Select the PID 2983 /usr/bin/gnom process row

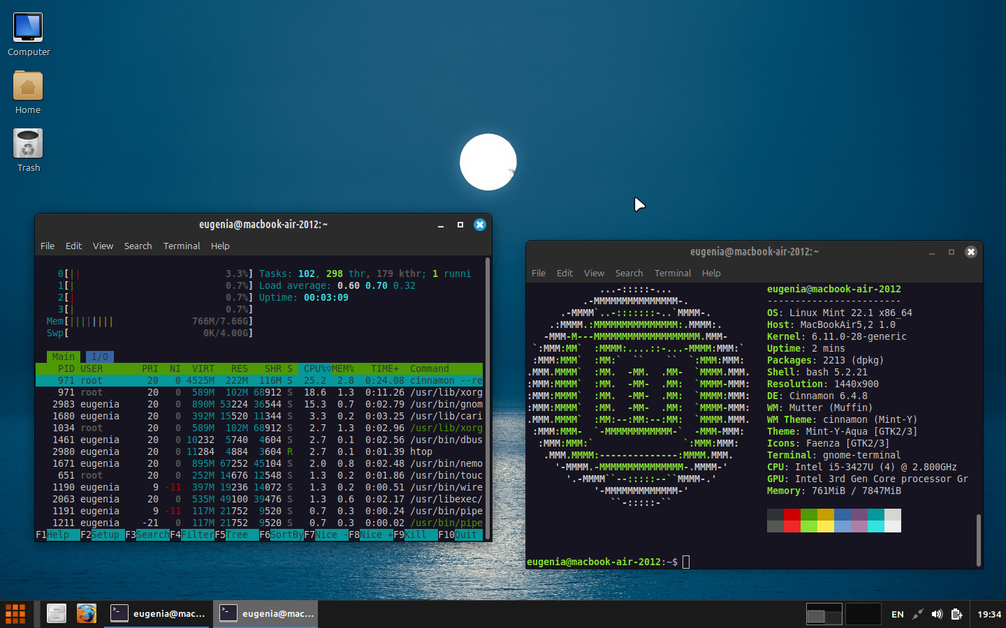coord(259,404)
